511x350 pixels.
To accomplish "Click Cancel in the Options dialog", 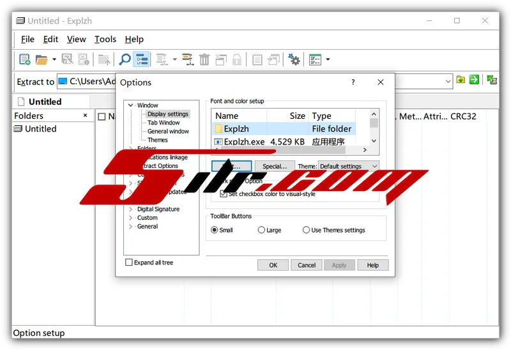I will [307, 265].
